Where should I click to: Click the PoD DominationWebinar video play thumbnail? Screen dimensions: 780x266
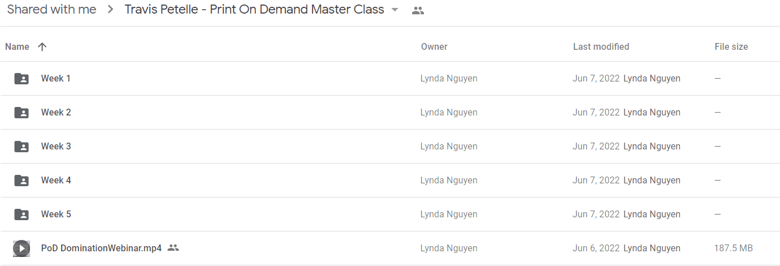pyautogui.click(x=22, y=248)
